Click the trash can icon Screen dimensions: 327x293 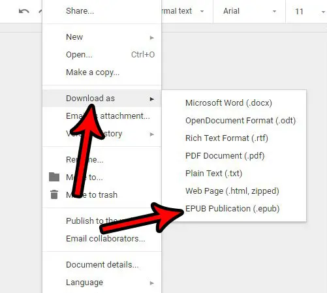pyautogui.click(x=54, y=194)
